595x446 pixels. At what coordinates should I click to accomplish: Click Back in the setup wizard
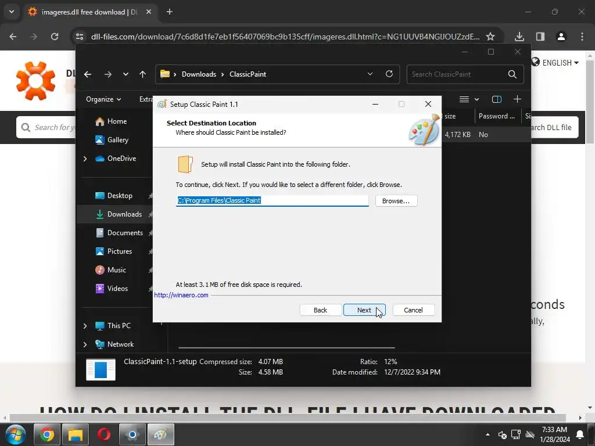(x=320, y=310)
